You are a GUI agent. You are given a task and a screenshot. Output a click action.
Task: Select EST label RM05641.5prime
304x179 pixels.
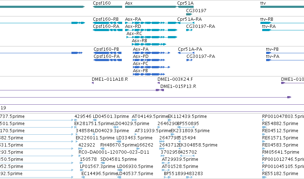(x=281, y=153)
